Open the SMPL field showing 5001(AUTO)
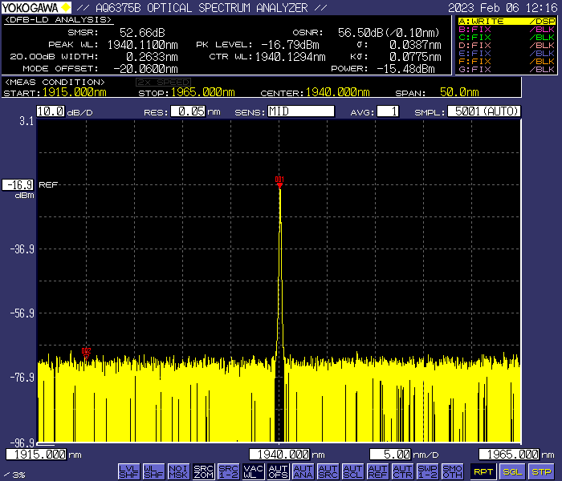Viewport: 562px width, 481px height. pos(483,111)
